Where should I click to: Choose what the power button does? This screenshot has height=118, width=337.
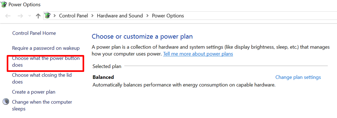[46, 62]
